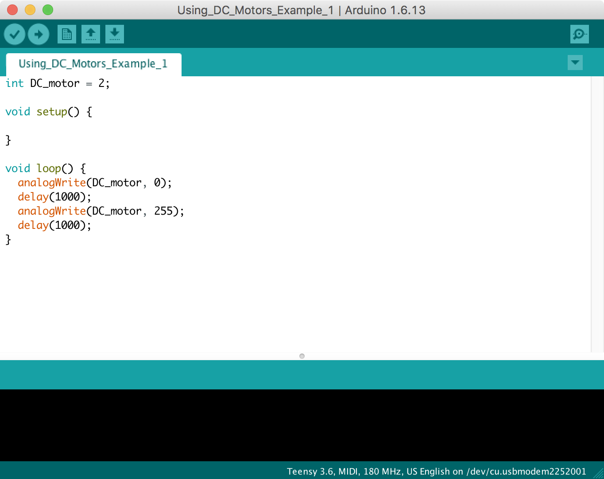
Task: Select the Save sketch toolbar icon
Action: (114, 34)
